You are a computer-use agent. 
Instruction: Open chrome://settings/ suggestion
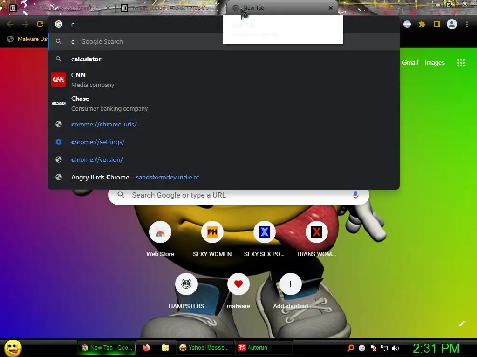224,142
